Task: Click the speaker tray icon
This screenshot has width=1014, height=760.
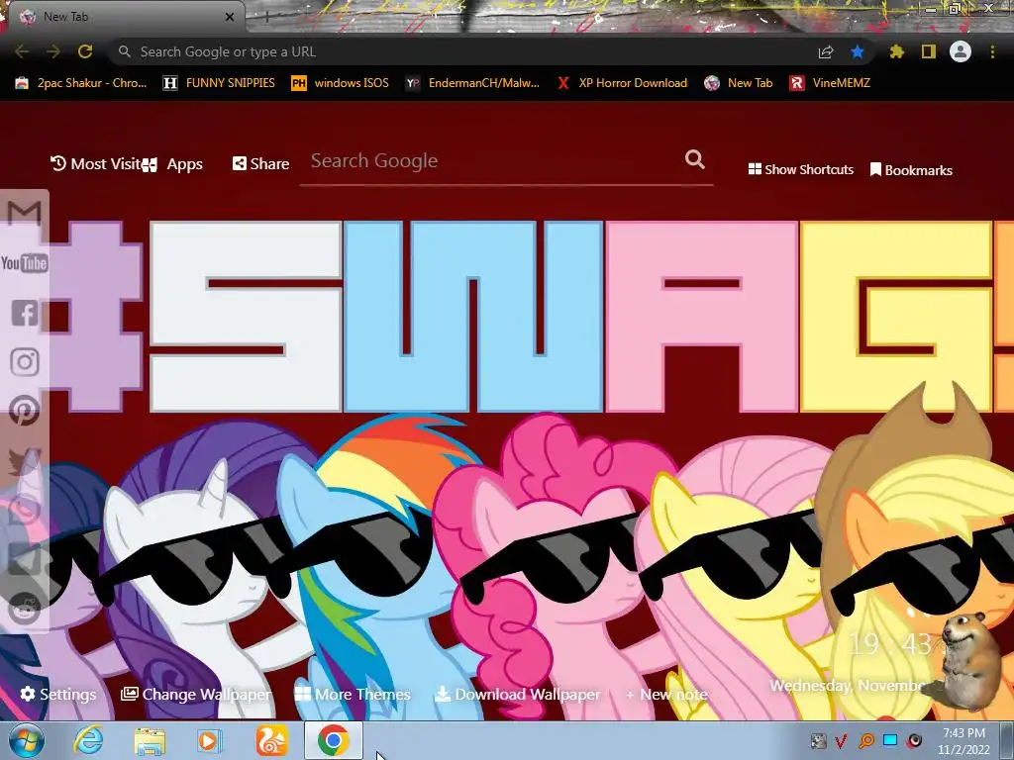Action: coord(914,740)
